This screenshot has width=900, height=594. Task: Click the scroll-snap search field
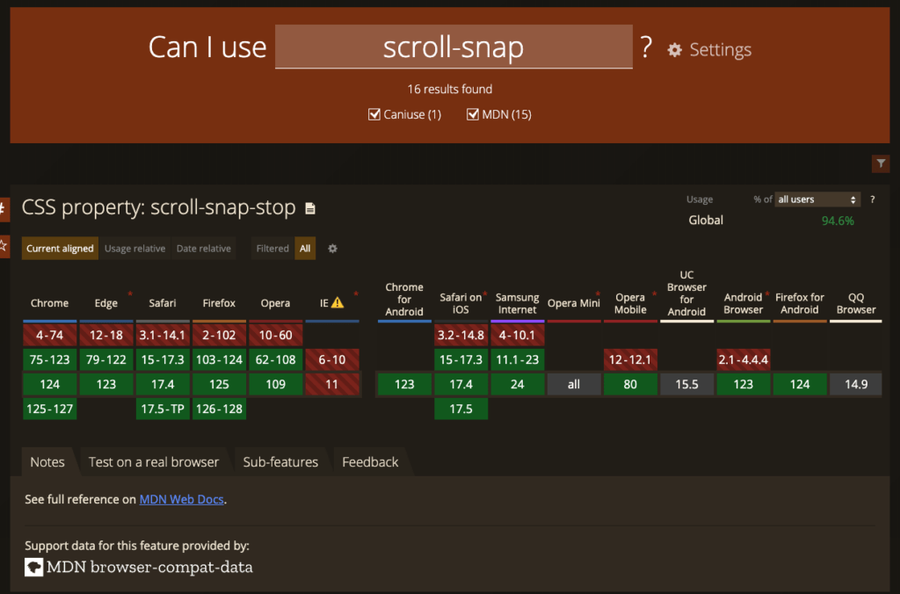click(454, 47)
